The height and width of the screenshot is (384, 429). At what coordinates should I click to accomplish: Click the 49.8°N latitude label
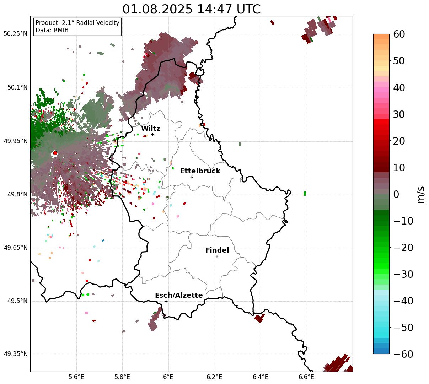click(17, 194)
